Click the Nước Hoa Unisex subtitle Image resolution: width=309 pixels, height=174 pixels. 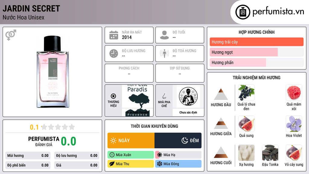tap(24, 17)
